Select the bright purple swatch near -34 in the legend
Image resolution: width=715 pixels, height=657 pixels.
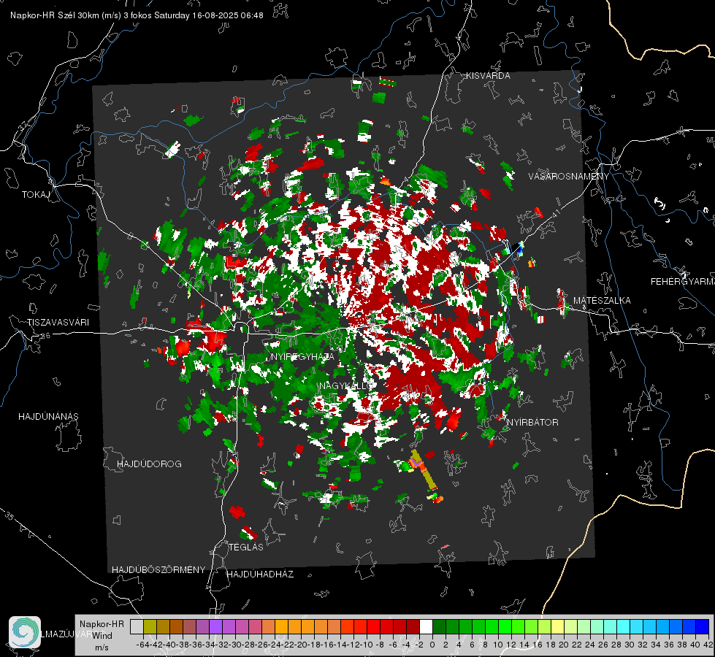pyautogui.click(x=215, y=627)
